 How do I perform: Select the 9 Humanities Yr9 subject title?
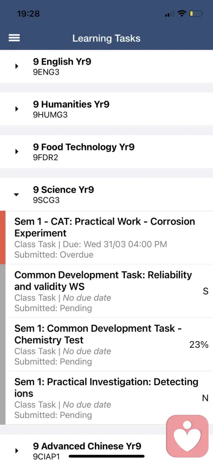point(71,104)
